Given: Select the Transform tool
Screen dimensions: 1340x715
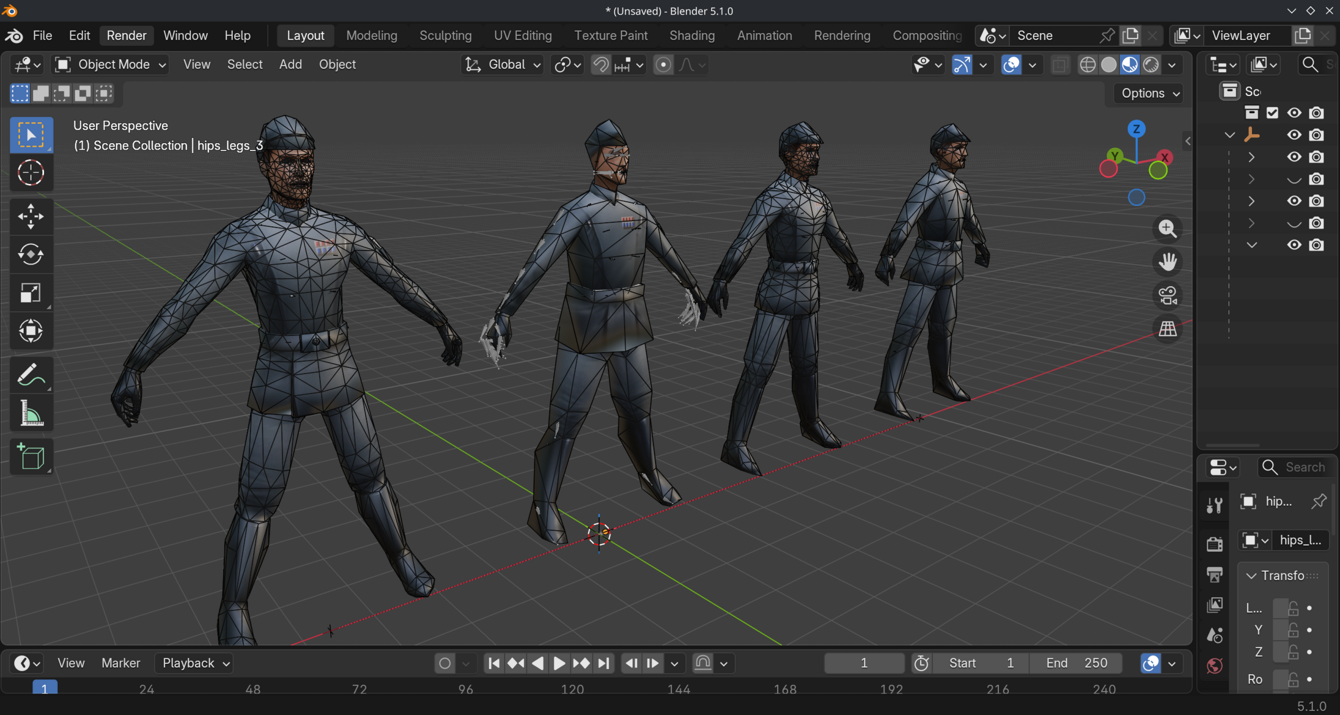Looking at the screenshot, I should [31, 331].
